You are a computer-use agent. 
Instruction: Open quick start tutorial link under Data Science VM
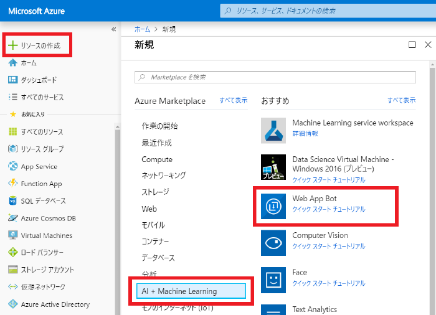click(329, 180)
